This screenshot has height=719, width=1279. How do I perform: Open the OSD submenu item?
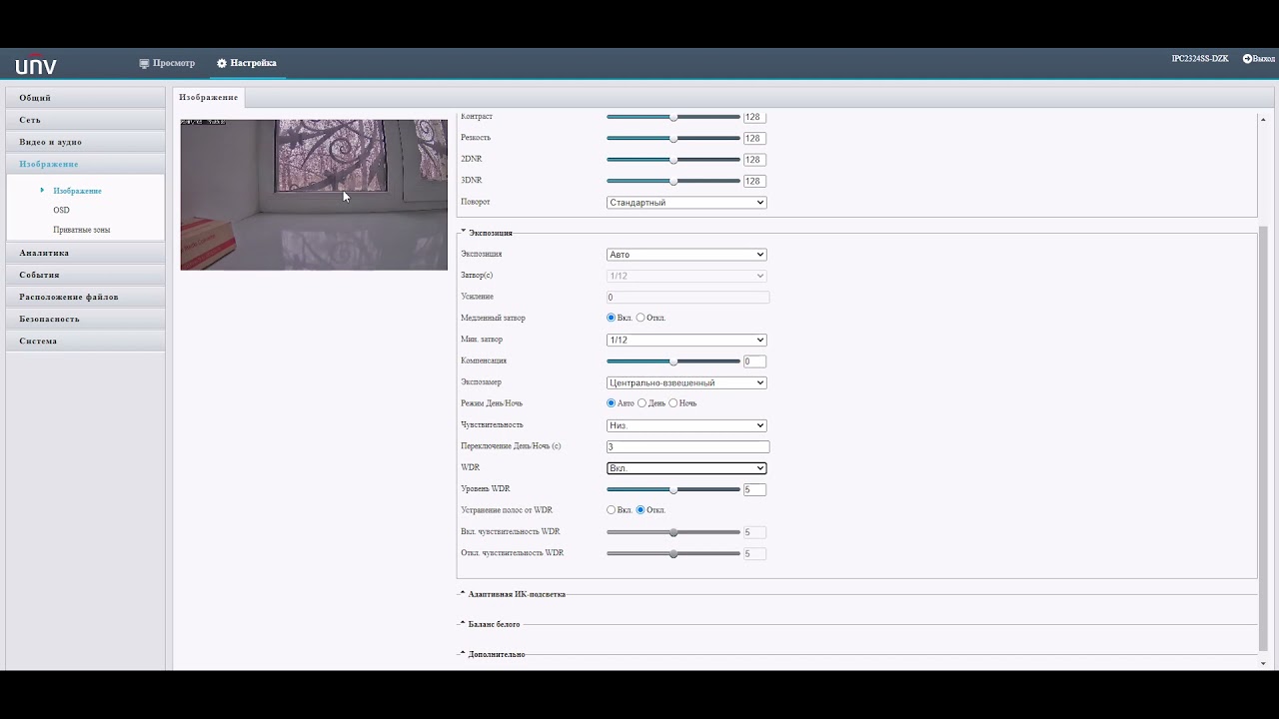coord(61,210)
